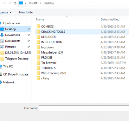
Task: Click the pin icon beside Pictures
Action: click(x=29, y=47)
